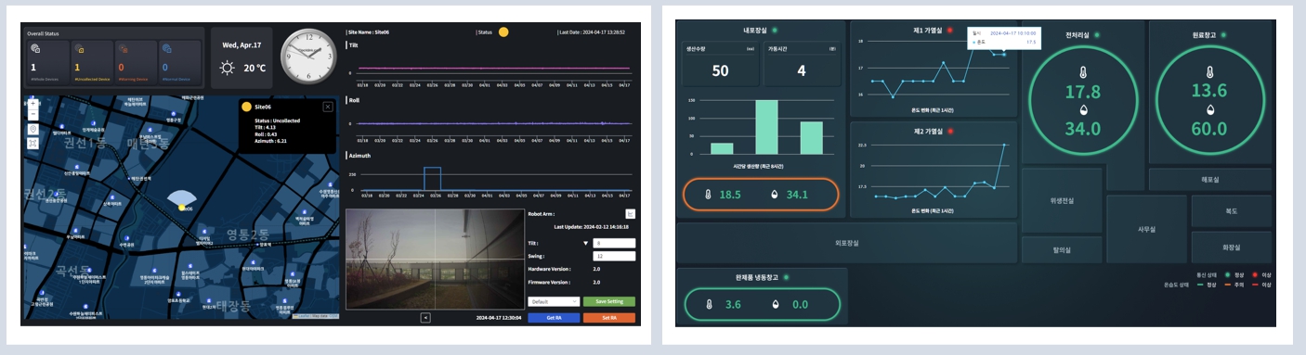Click the map locate target icon
Viewport: 1306px width, 355px height.
click(x=33, y=129)
